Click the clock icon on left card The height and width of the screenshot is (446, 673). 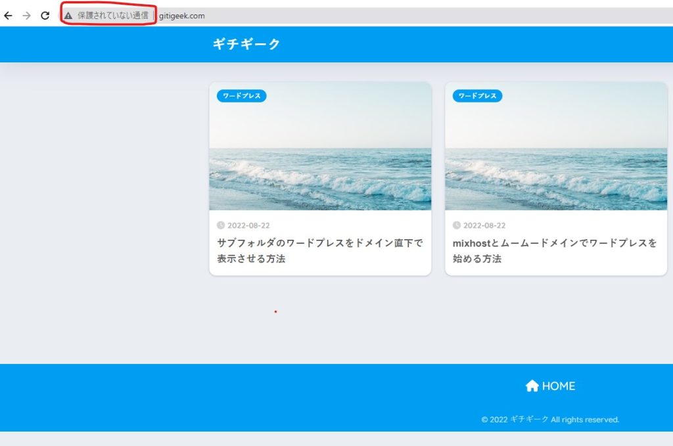(221, 225)
